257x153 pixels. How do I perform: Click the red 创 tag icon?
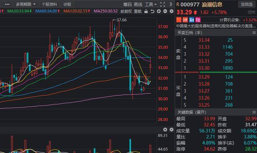(185, 20)
